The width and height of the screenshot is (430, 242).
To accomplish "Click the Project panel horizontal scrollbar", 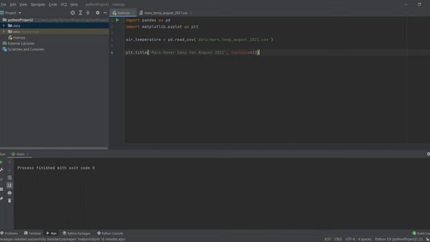I will tap(54, 149).
